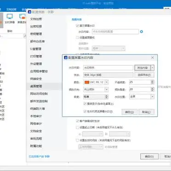The image size is (171, 171).
Task: Confirm with 确定(O) in watermark content dialog
Action: 130,112
